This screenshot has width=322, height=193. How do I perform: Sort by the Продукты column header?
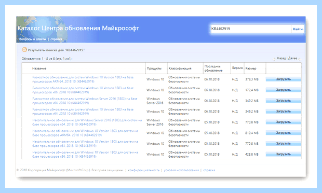point(154,68)
